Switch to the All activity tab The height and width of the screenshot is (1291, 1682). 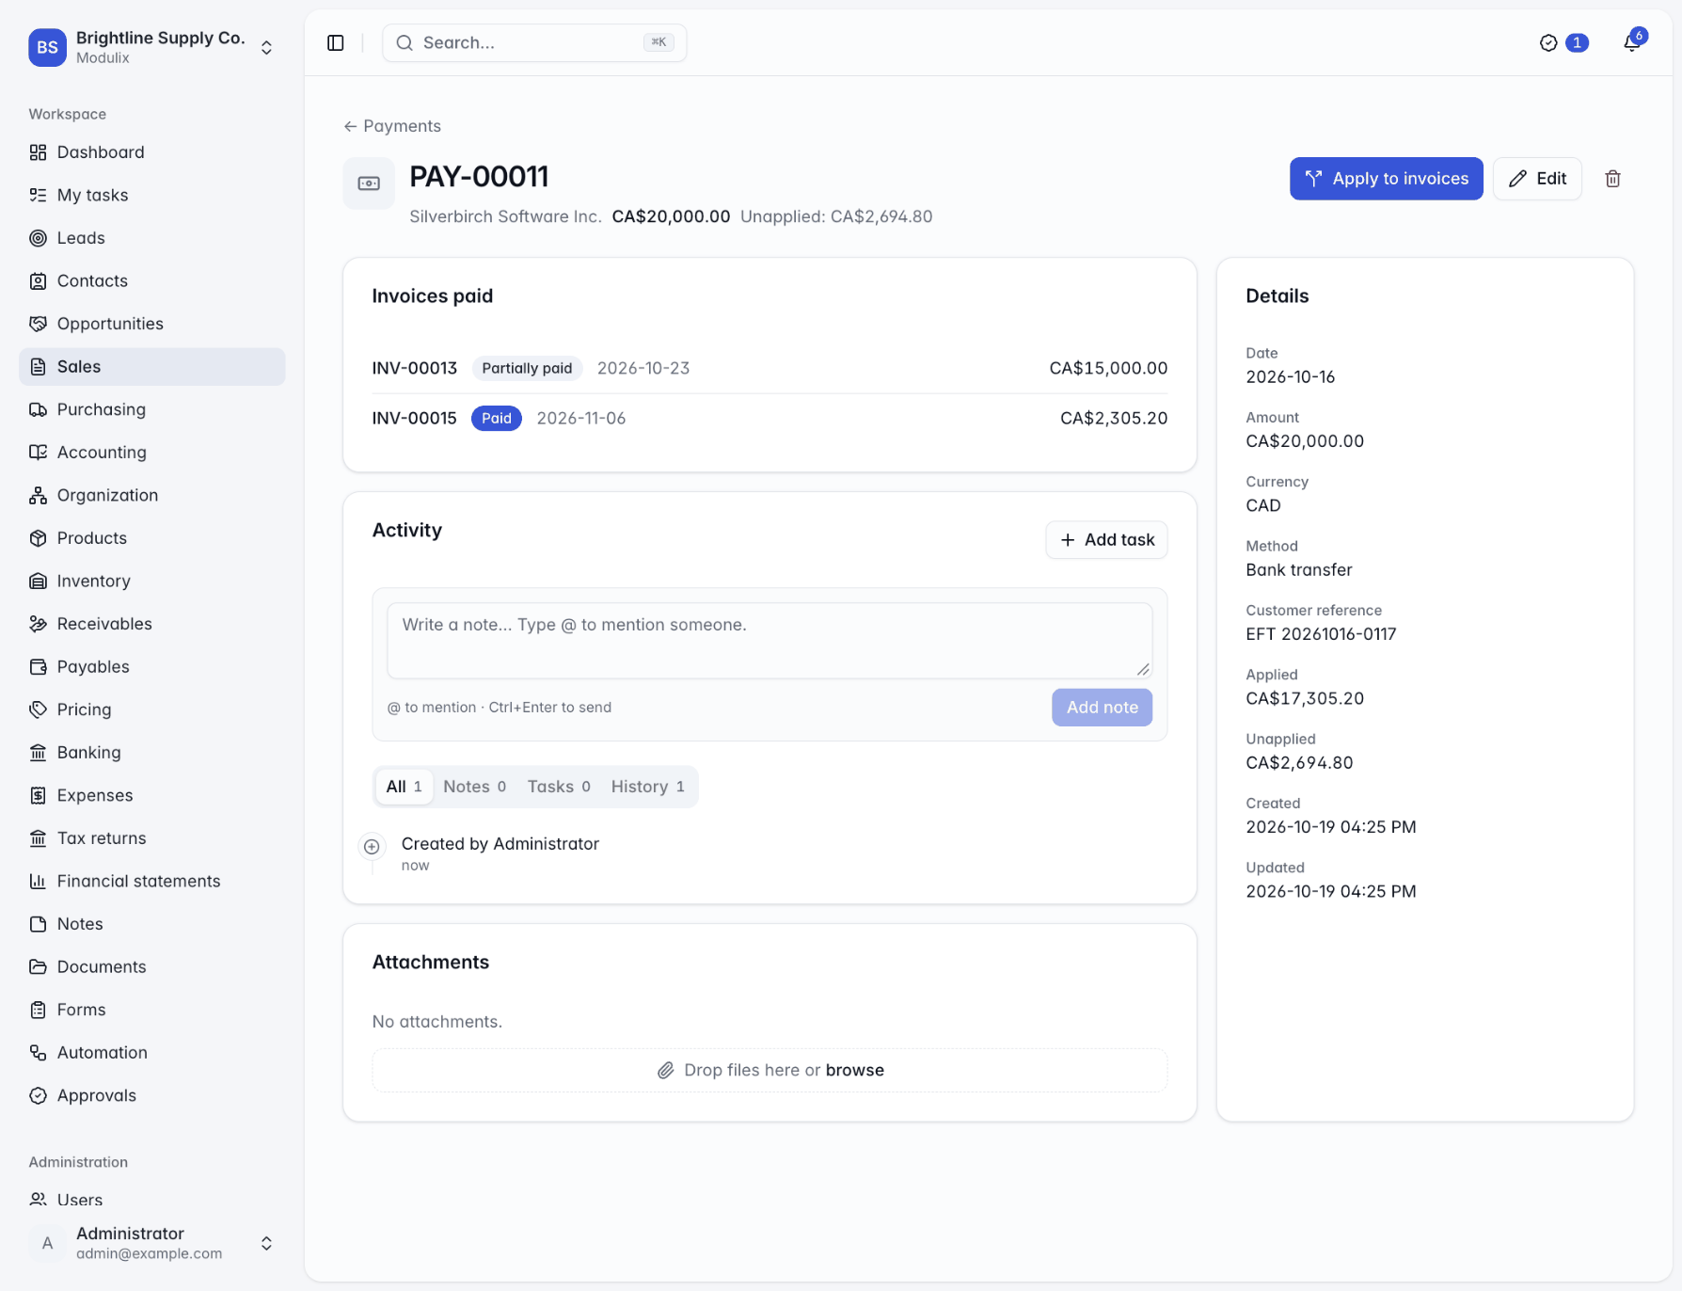(404, 787)
